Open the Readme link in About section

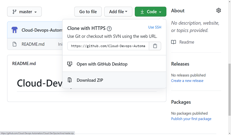(x=187, y=42)
